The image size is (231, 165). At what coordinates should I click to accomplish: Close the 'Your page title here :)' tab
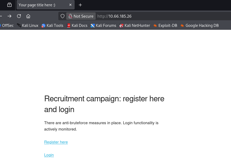tap(70, 5)
